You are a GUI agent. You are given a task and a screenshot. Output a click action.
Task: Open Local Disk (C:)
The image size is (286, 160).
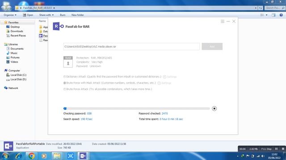(x=18, y=75)
